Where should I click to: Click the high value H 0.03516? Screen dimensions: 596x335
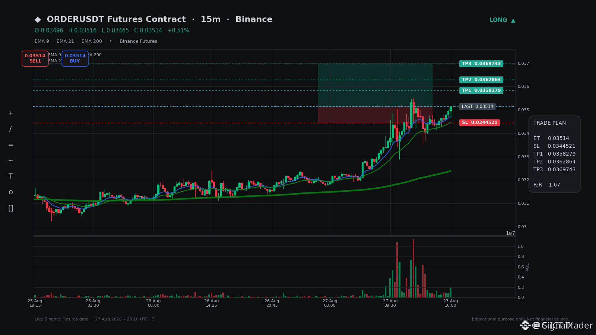(x=82, y=31)
